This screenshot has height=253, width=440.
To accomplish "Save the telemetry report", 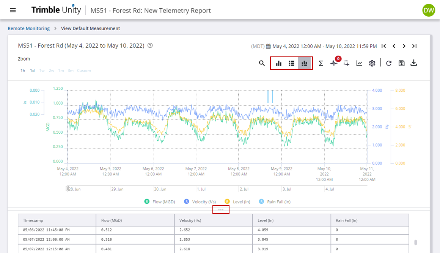I will pyautogui.click(x=402, y=63).
